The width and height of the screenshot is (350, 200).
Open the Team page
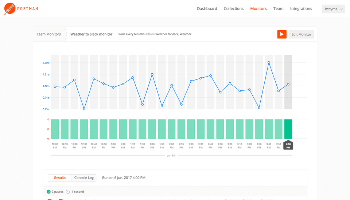click(x=278, y=9)
